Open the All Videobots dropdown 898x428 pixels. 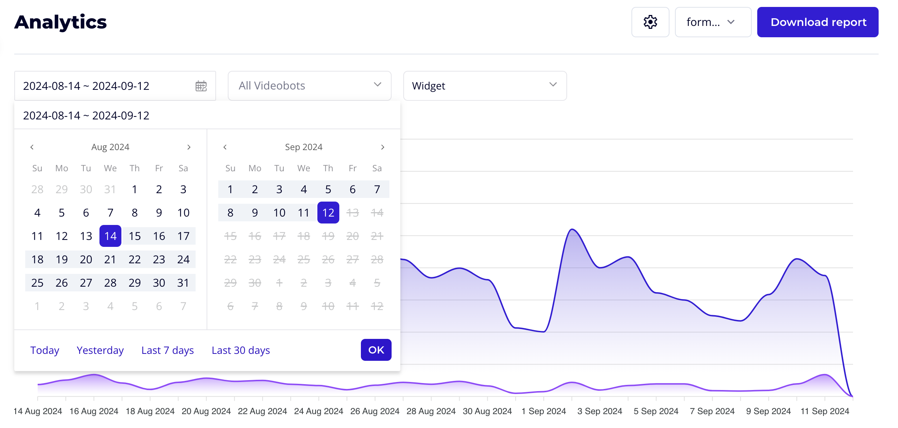click(309, 86)
